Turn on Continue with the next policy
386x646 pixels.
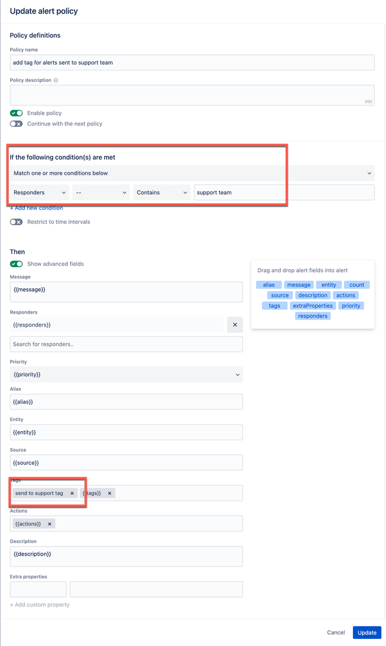pyautogui.click(x=16, y=124)
